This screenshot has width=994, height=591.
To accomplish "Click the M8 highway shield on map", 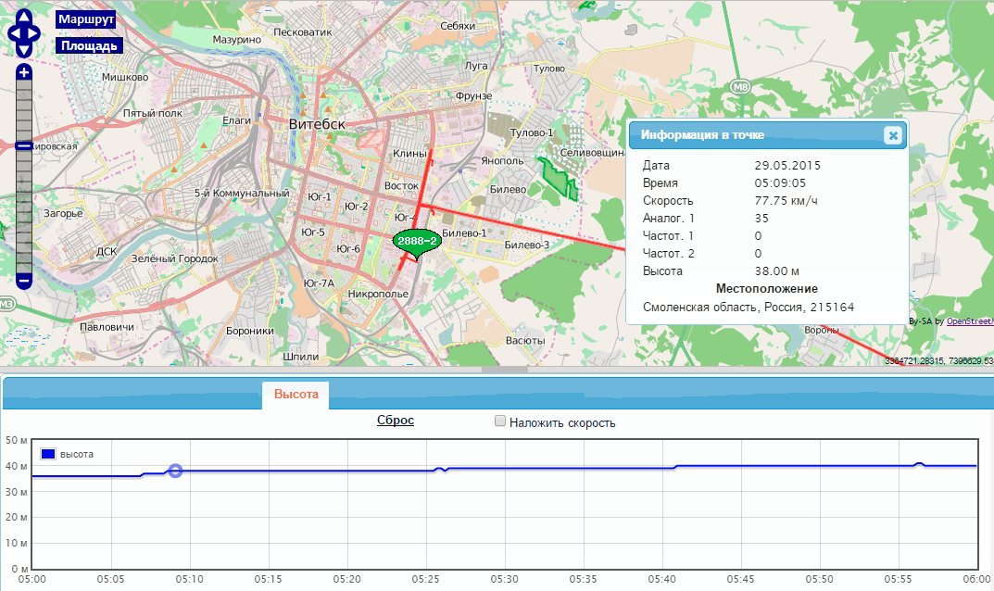I will [740, 87].
